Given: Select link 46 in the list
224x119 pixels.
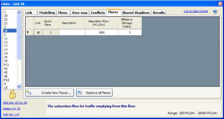Looking at the screenshot, I should (x=10, y=76).
